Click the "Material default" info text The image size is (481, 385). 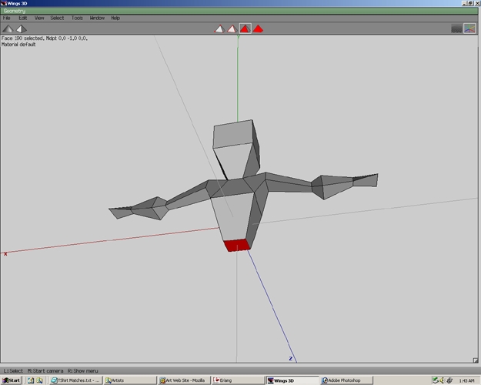(x=18, y=45)
